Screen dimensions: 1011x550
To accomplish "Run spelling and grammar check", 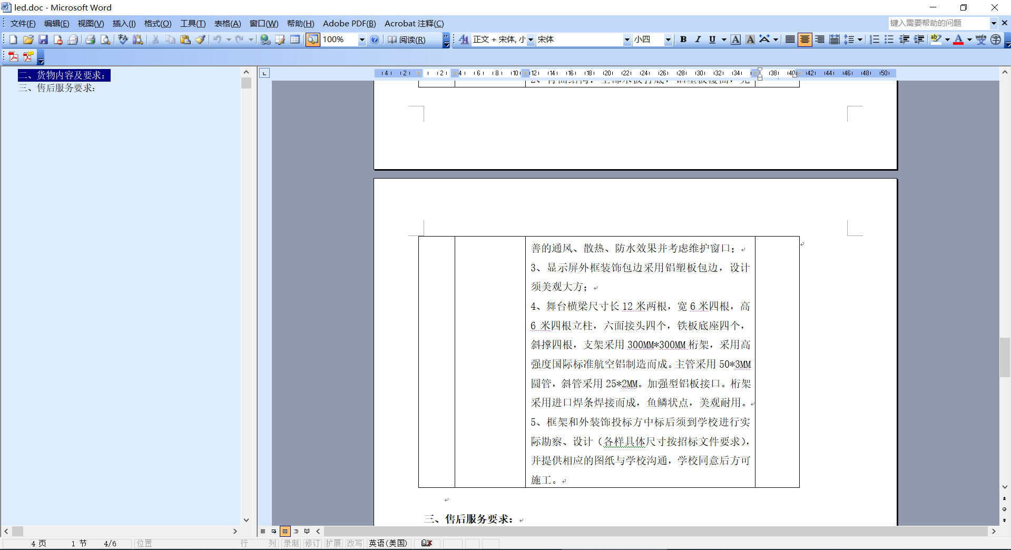I will click(x=123, y=40).
